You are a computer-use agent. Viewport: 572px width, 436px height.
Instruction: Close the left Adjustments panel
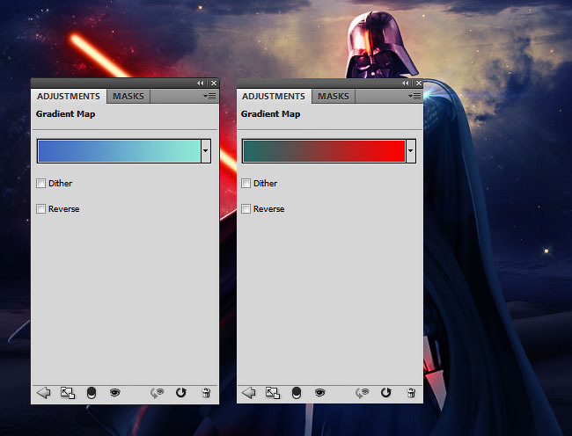point(214,84)
